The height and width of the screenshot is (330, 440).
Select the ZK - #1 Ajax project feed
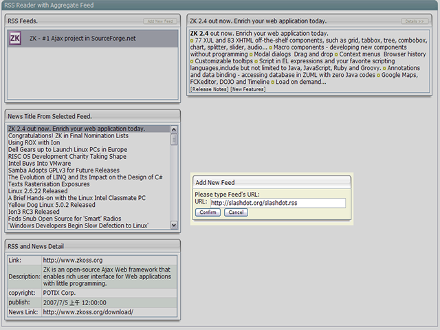pyautogui.click(x=93, y=38)
